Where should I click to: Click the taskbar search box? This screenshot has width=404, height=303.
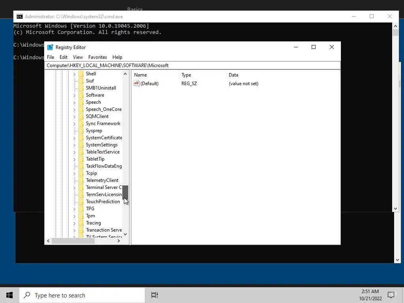(82, 295)
